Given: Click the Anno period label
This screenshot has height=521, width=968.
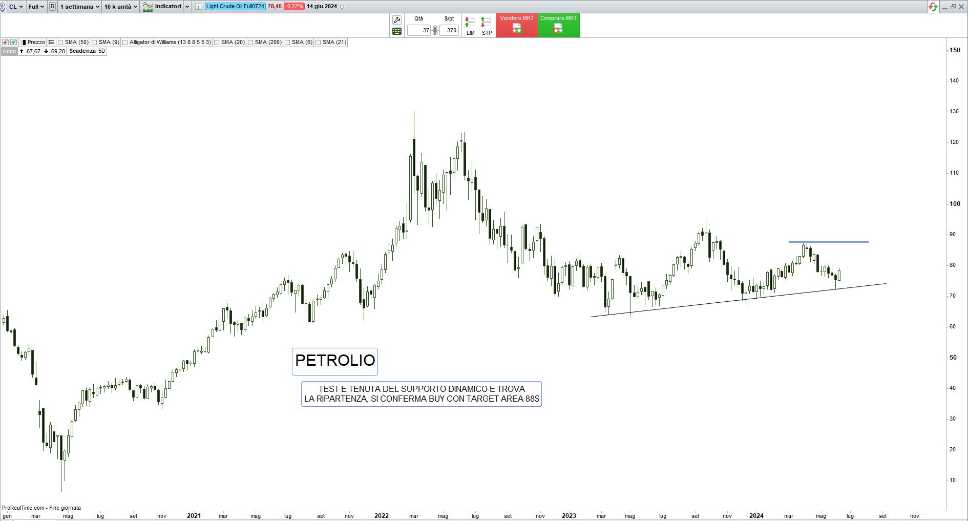Looking at the screenshot, I should point(9,51).
